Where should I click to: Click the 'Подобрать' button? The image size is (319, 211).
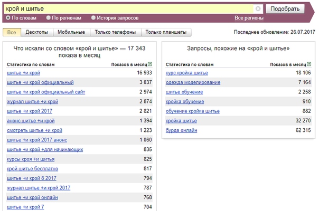pos(285,9)
